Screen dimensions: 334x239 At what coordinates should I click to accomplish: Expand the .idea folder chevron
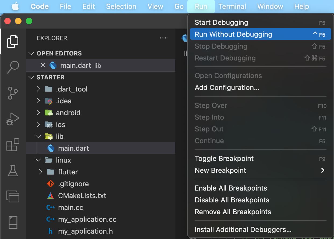[38, 101]
